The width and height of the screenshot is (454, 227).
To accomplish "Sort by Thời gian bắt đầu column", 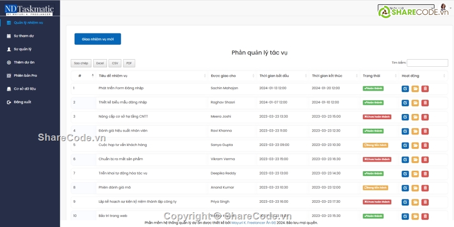I will [283, 76].
